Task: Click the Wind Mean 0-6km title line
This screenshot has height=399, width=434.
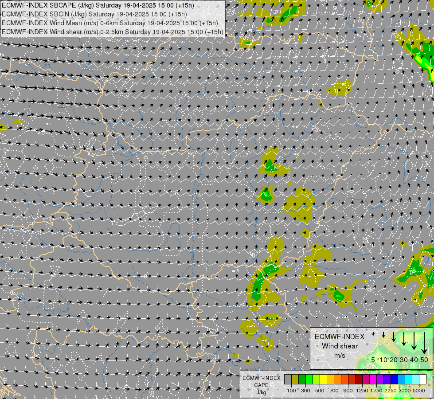Action: pyautogui.click(x=109, y=23)
